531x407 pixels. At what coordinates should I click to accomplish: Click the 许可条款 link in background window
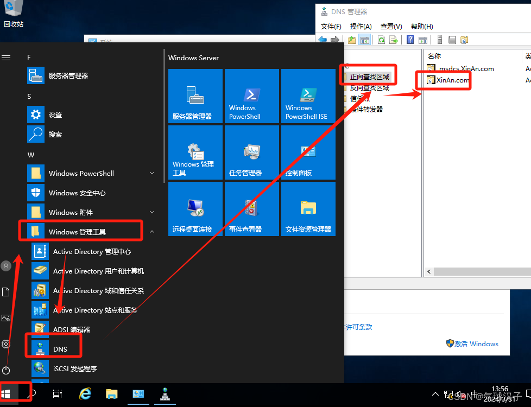358,327
